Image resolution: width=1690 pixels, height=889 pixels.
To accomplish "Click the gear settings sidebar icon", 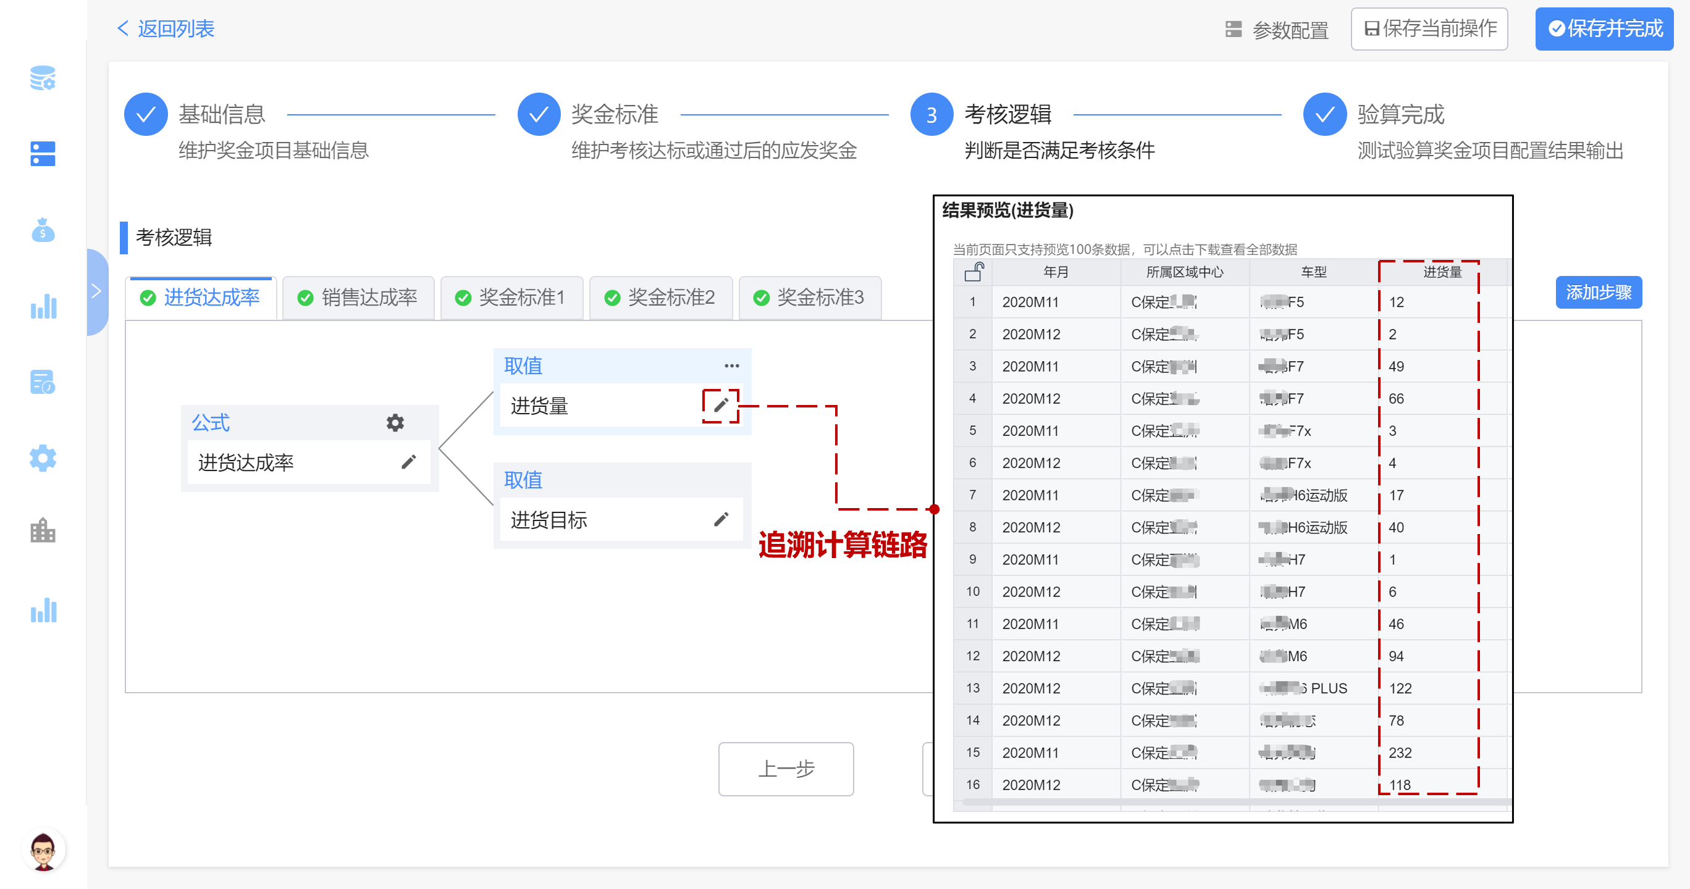I will pos(43,458).
